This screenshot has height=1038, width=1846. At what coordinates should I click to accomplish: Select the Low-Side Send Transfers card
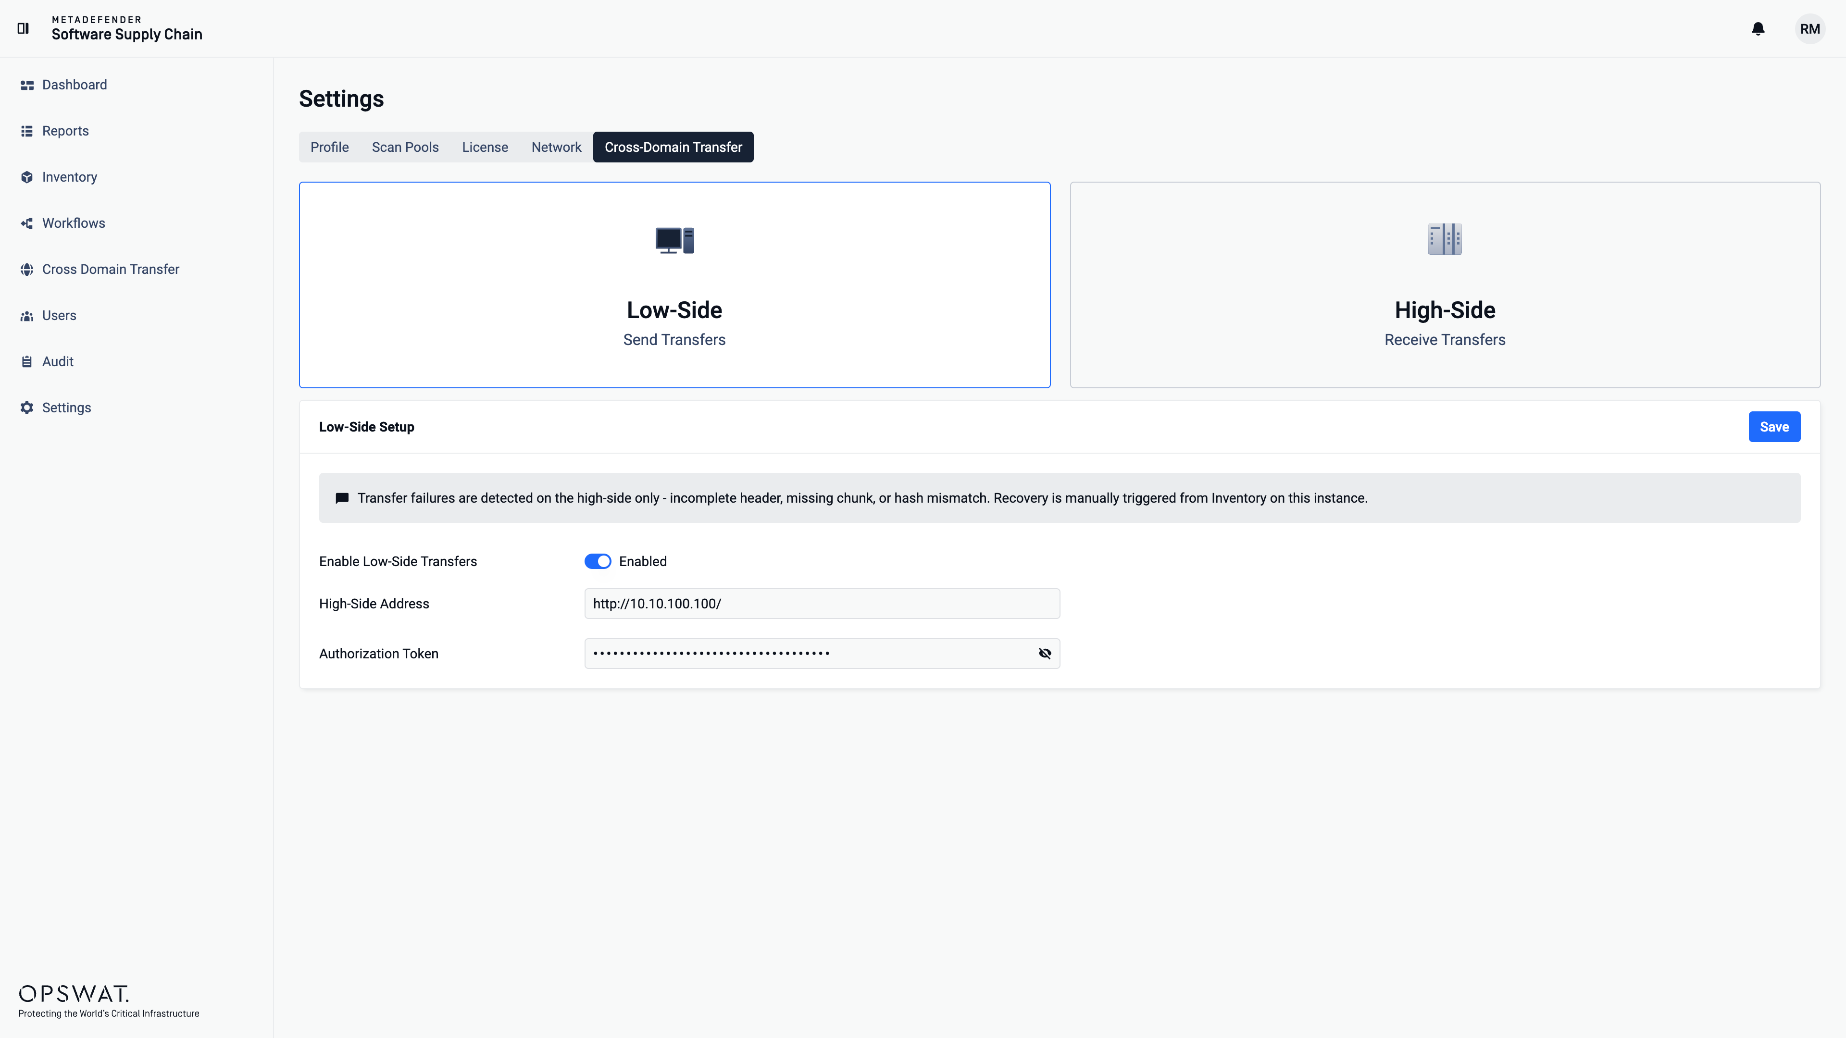(x=674, y=285)
